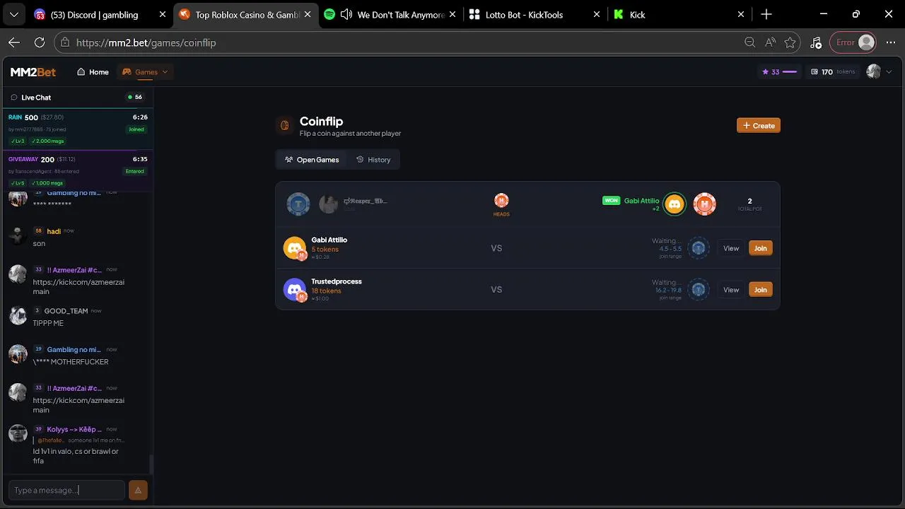Click the Joined badge on the Rain banner
The height and width of the screenshot is (509, 905).
pyautogui.click(x=136, y=129)
